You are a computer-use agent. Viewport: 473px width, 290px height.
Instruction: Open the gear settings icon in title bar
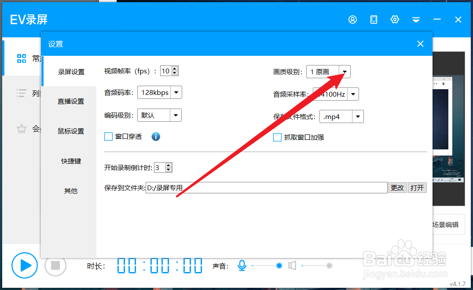[x=395, y=20]
